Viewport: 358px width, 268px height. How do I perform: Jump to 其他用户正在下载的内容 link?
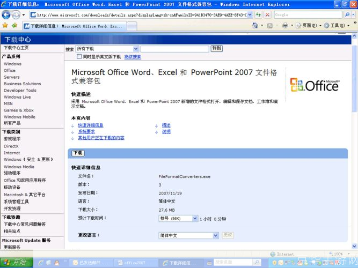pos(101,138)
